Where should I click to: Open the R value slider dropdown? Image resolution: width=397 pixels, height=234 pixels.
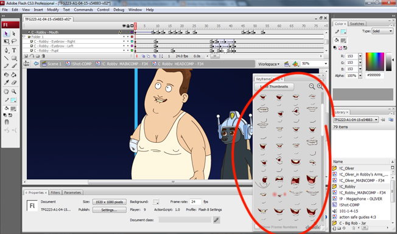(360, 56)
